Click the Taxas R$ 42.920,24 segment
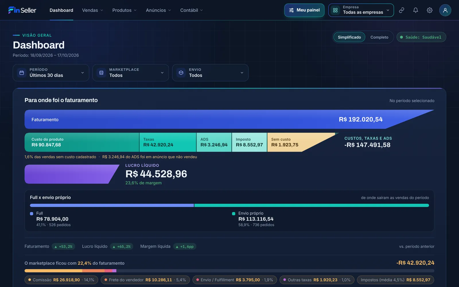459x287 pixels. pos(168,142)
